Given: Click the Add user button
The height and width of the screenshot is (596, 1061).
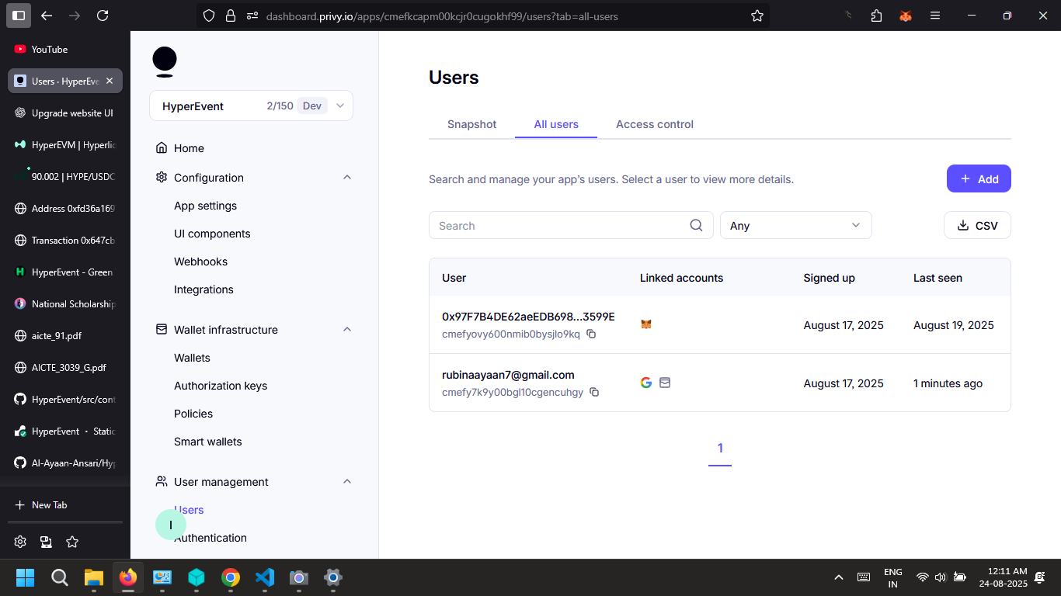Looking at the screenshot, I should [x=979, y=178].
